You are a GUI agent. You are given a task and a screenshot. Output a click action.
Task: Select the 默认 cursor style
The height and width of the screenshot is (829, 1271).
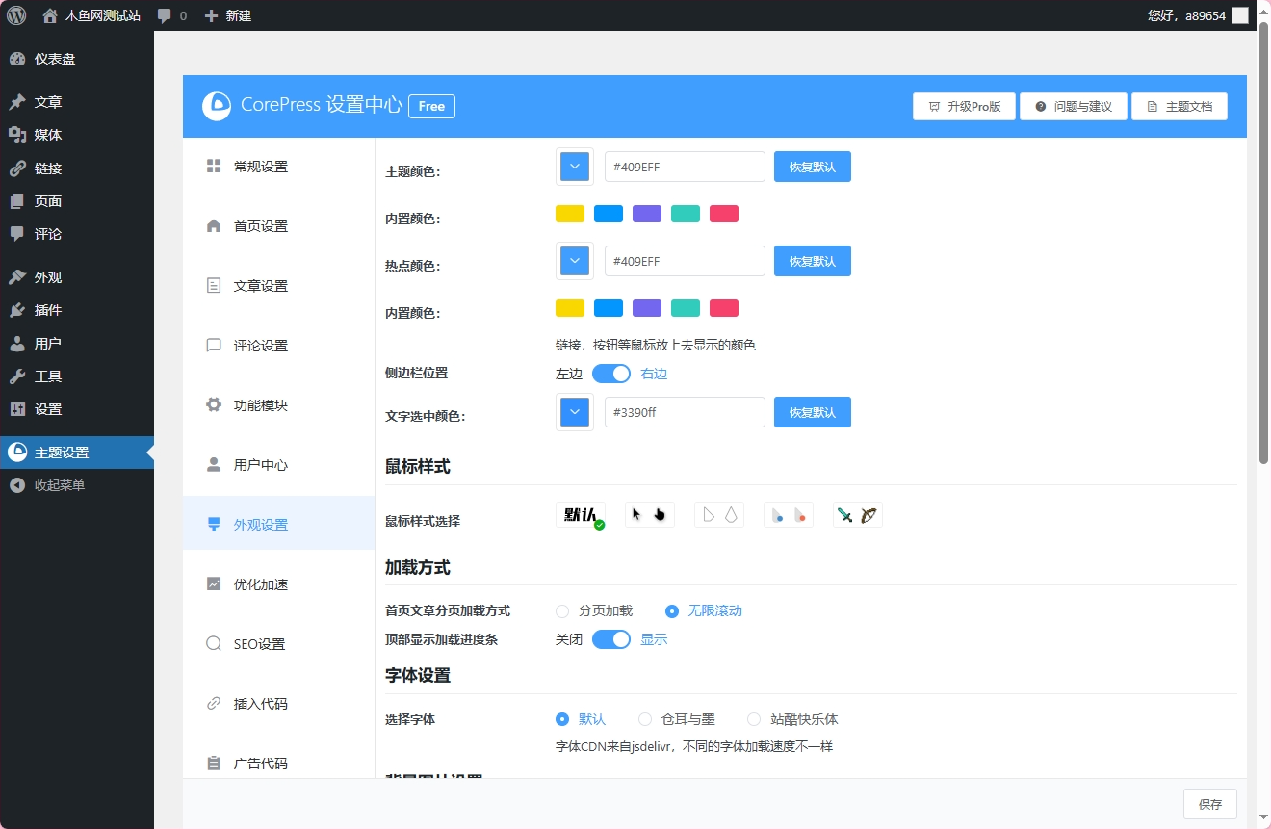(581, 515)
